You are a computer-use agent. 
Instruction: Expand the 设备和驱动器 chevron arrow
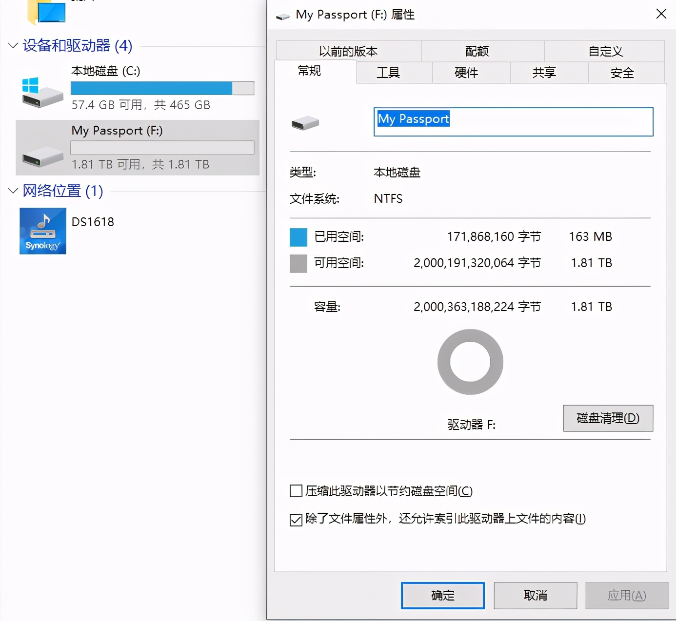click(13, 45)
